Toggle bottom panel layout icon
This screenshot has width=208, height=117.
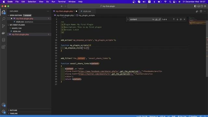199,6
